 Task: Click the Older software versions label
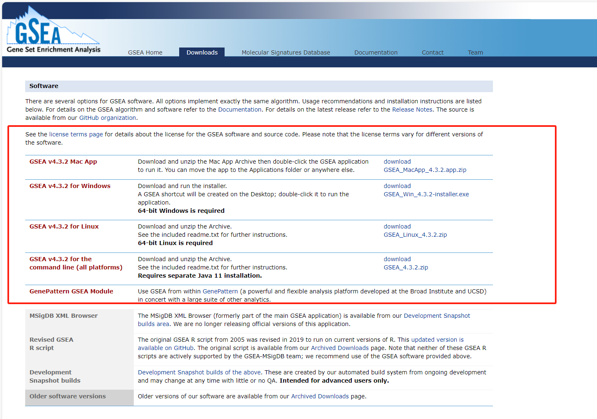(x=68, y=396)
